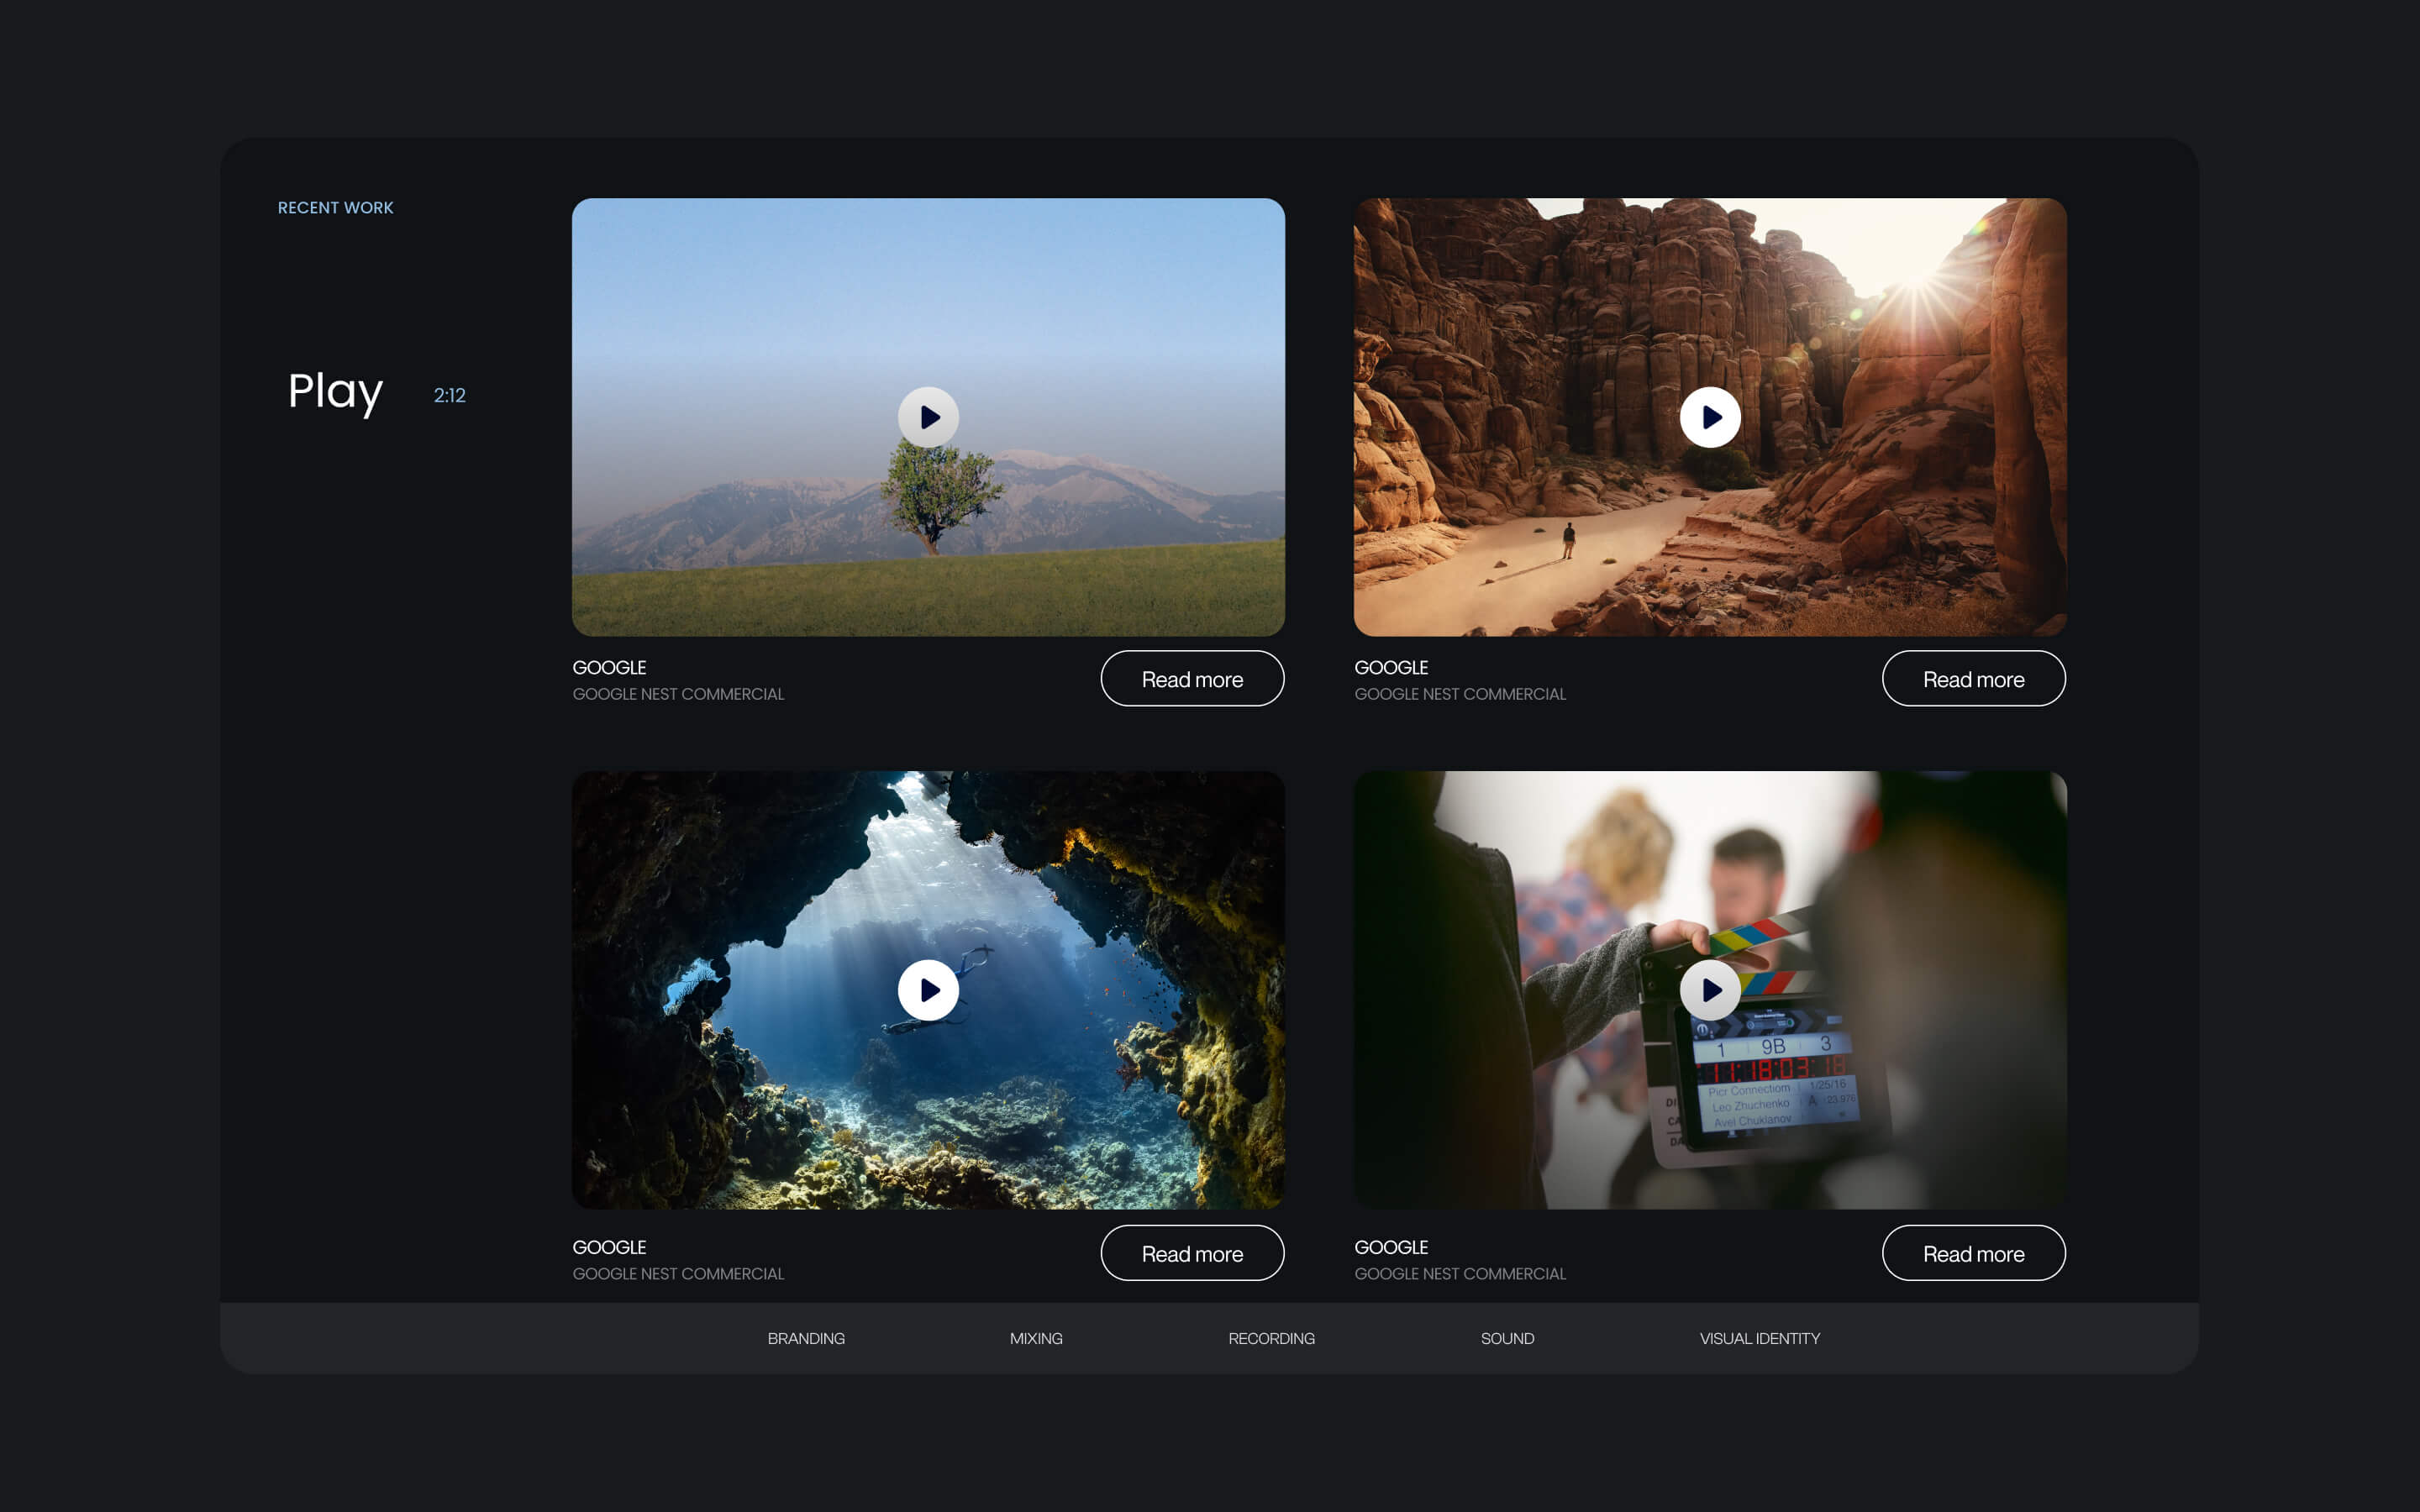The width and height of the screenshot is (2420, 1512).
Task: Read more about the desert canyon project
Action: pyautogui.click(x=1973, y=678)
